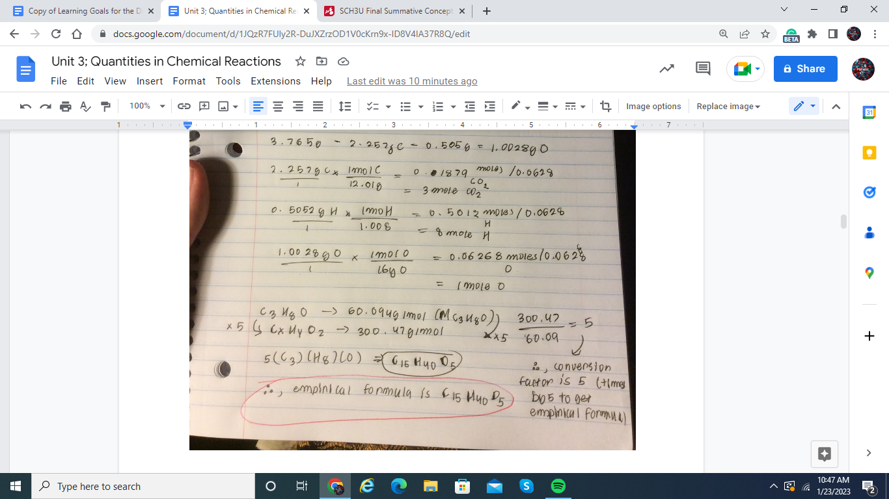Toggle justify alignment
Screen dimensions: 889x499
(318, 106)
